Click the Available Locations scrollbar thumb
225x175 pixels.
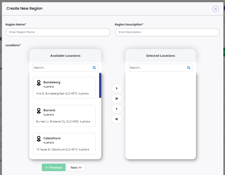click(100, 85)
